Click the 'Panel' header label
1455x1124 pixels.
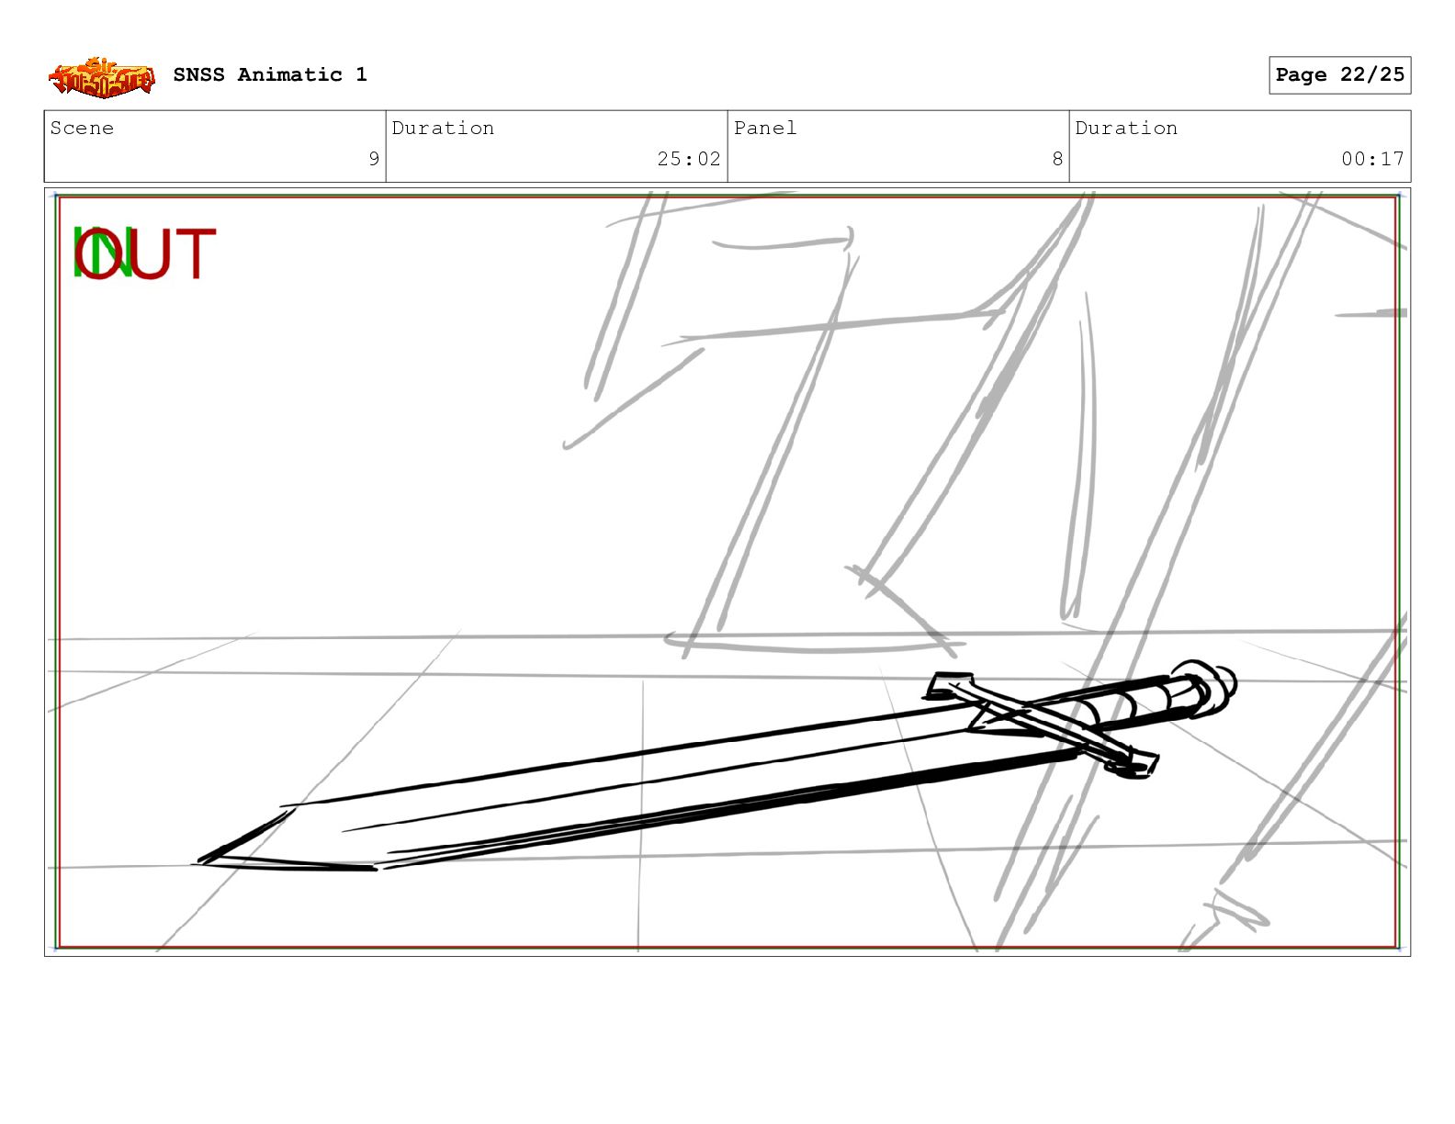[x=765, y=128]
